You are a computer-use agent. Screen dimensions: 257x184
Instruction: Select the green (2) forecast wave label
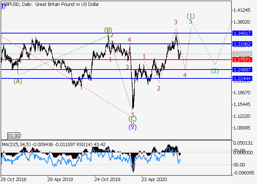point(215,71)
